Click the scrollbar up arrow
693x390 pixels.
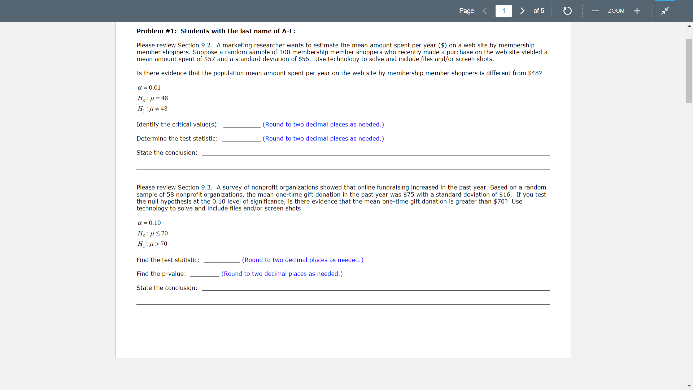[689, 26]
